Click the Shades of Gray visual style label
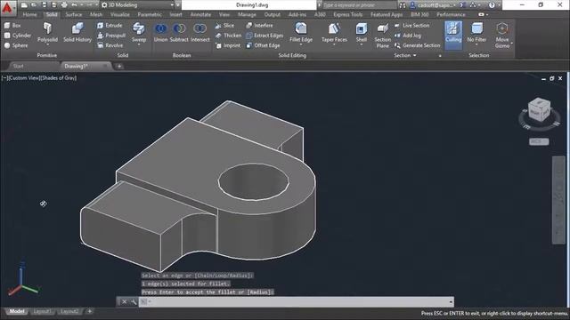 point(58,78)
